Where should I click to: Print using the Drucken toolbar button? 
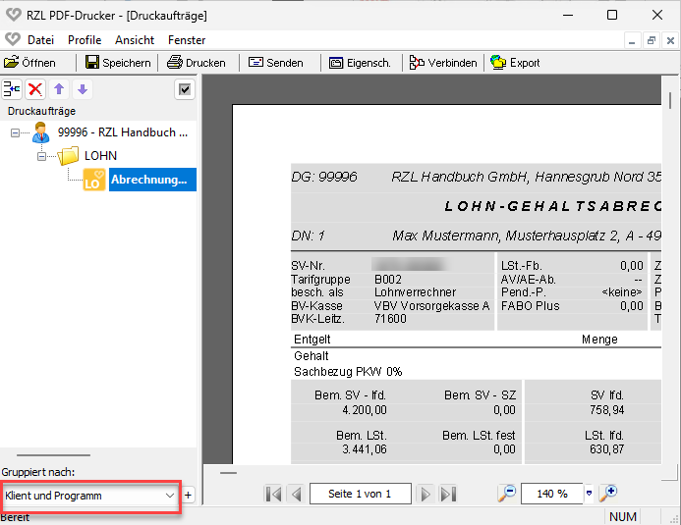click(197, 63)
